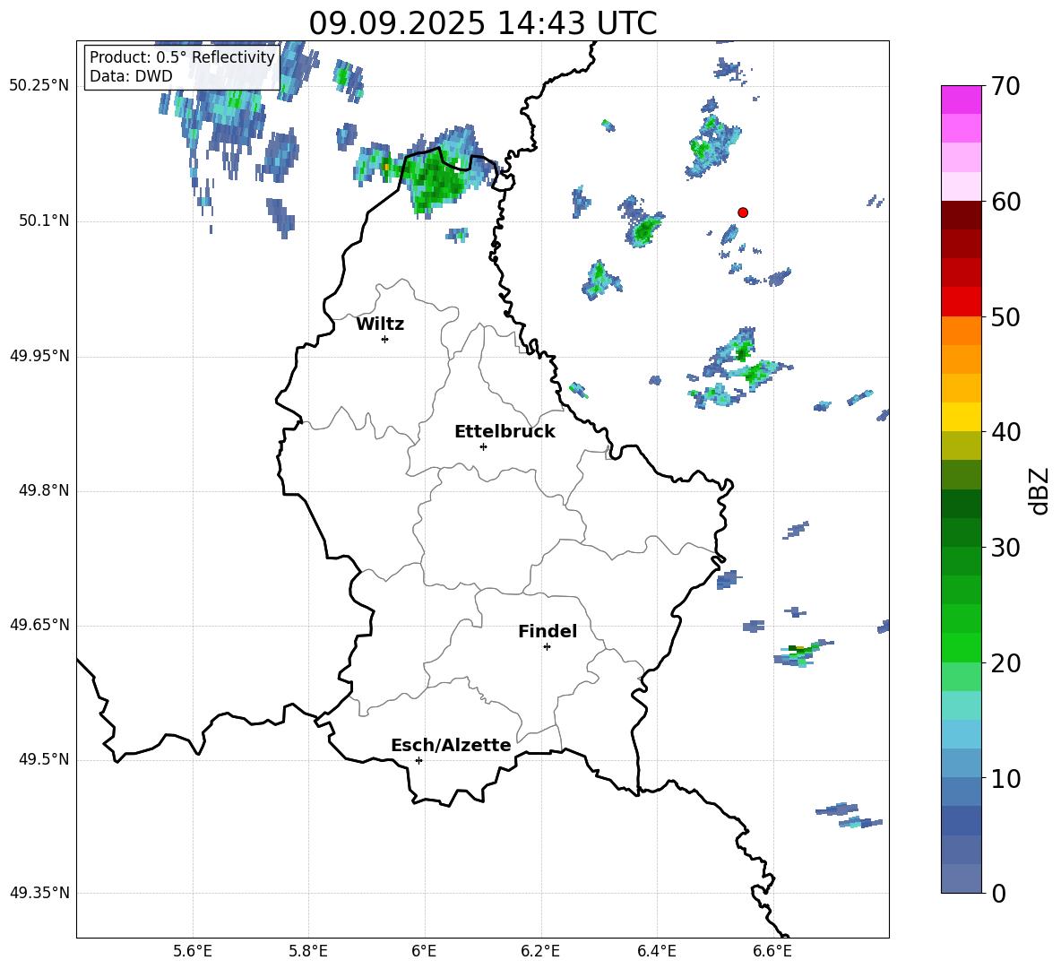Screen dimensions: 1061x969
Task: Click the colorbar tick label 0
Action: (999, 893)
